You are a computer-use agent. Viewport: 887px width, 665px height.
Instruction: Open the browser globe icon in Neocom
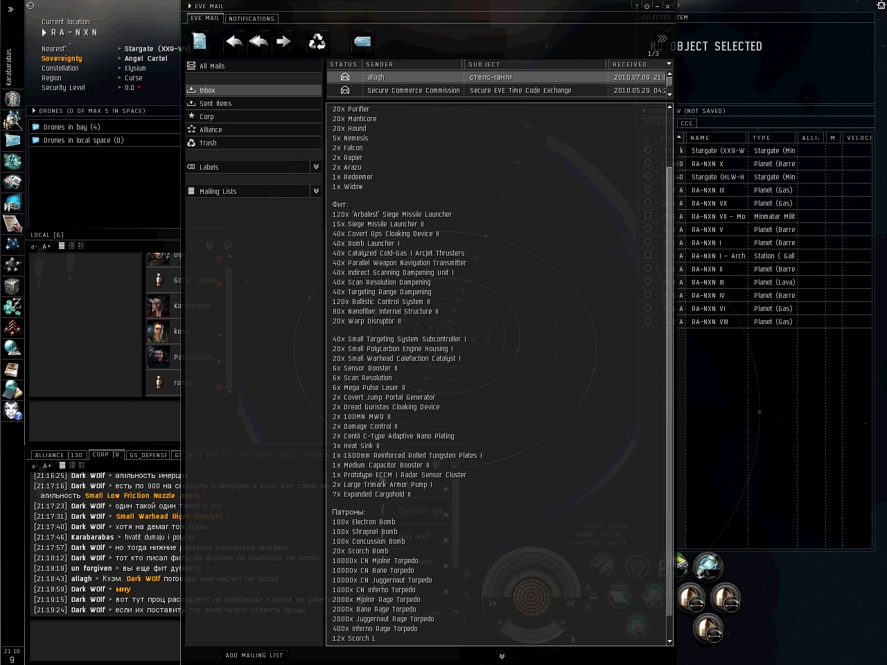(x=12, y=348)
